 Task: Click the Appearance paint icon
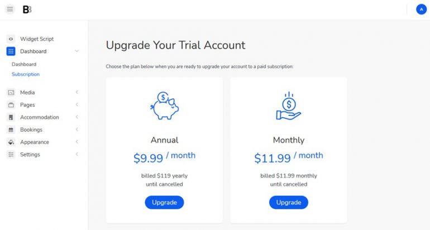click(11, 142)
